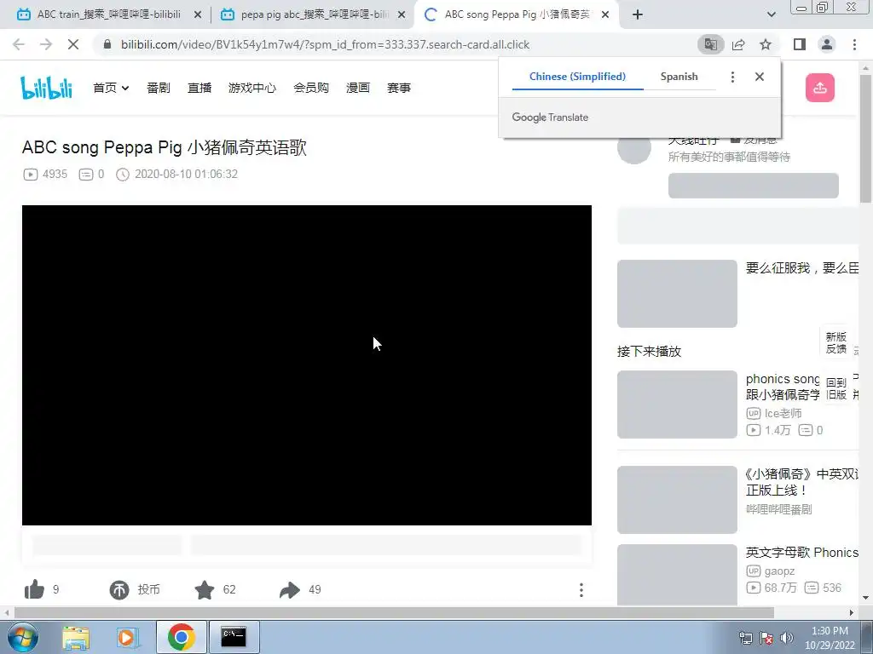
Task: Bookmark this page with the star icon
Action: [x=766, y=44]
